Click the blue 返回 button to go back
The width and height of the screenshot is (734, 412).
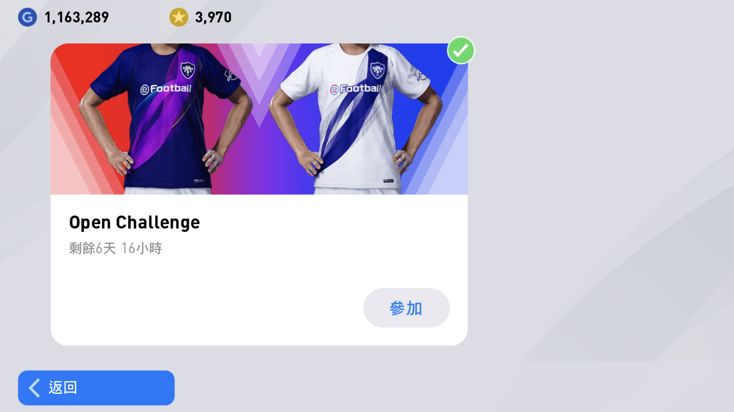pos(96,388)
